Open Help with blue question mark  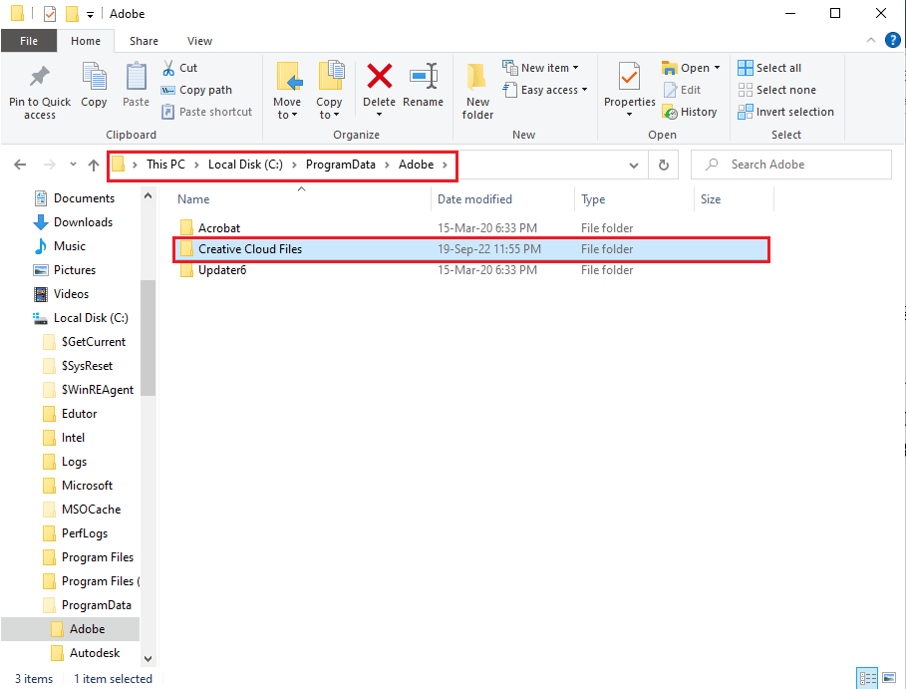pyautogui.click(x=893, y=40)
